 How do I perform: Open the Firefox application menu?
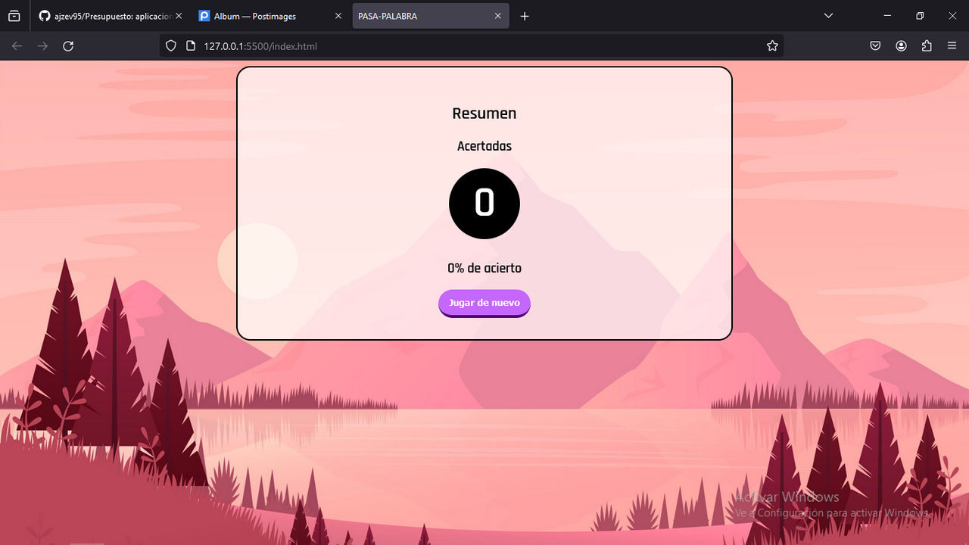[x=952, y=46]
